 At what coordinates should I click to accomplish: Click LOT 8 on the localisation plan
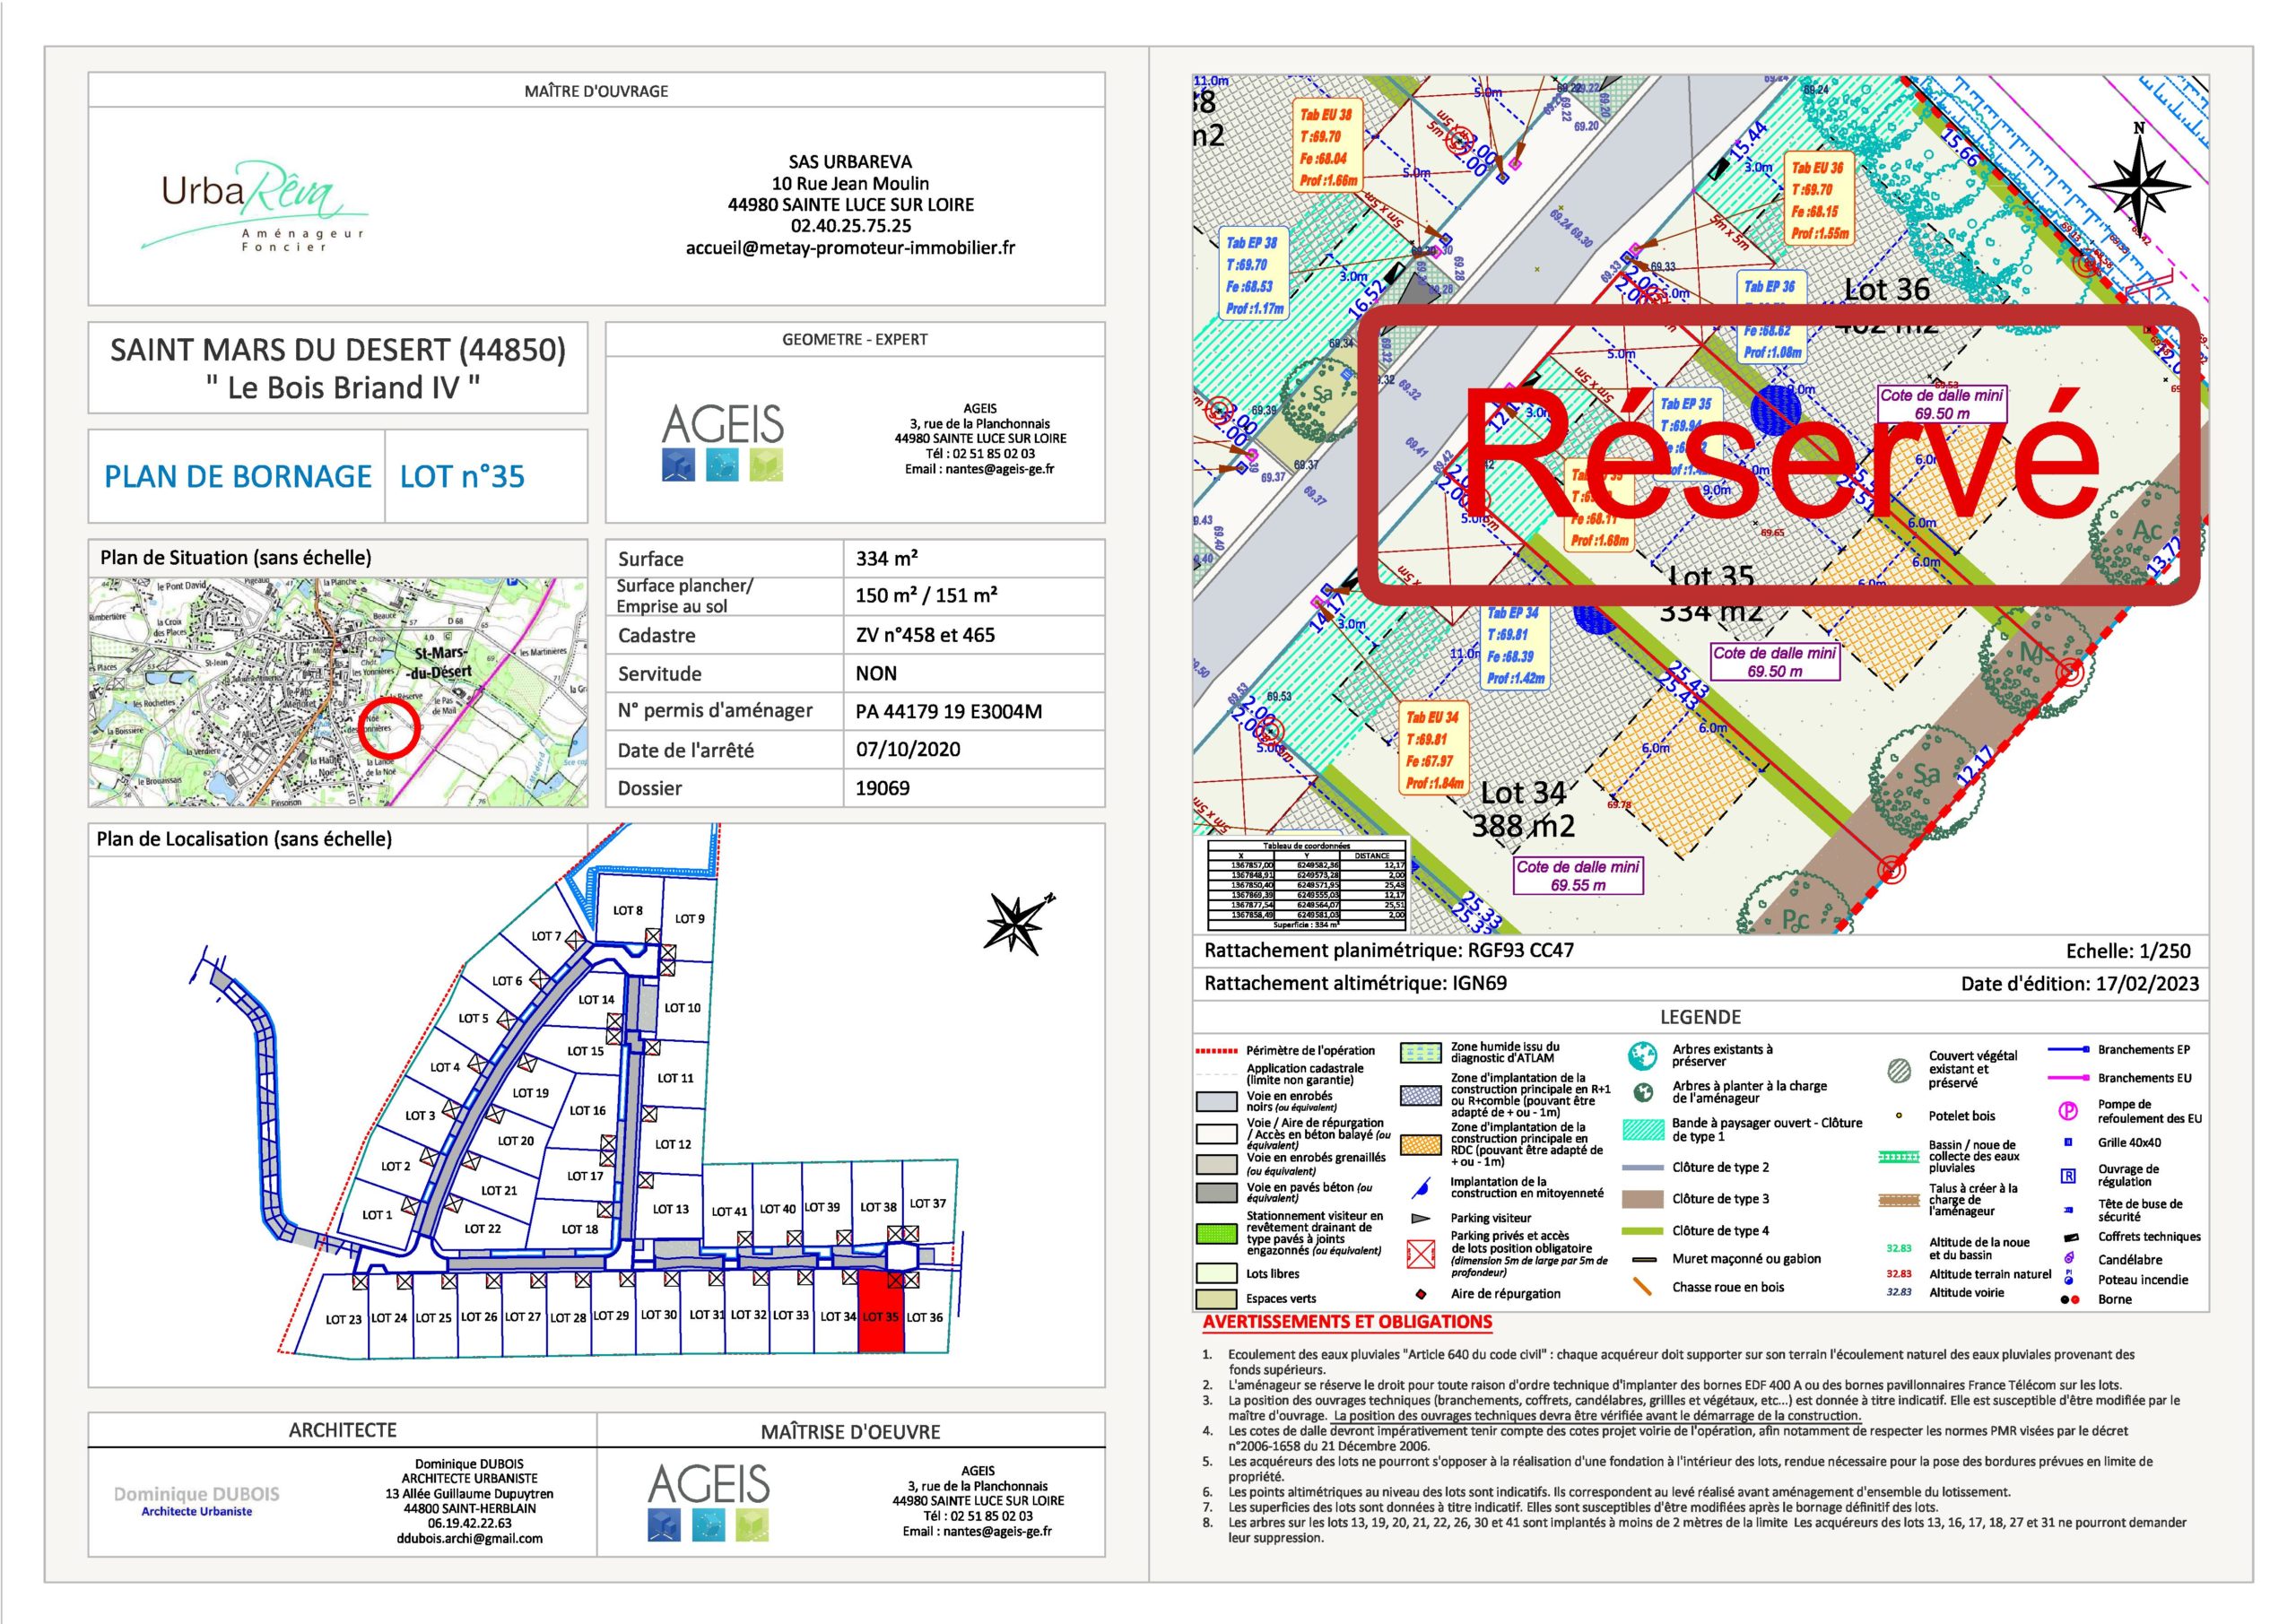[x=628, y=910]
